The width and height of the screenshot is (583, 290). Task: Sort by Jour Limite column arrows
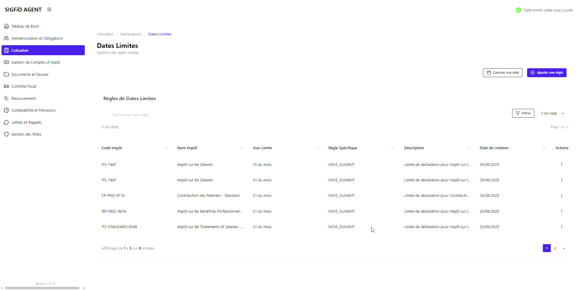coord(317,148)
